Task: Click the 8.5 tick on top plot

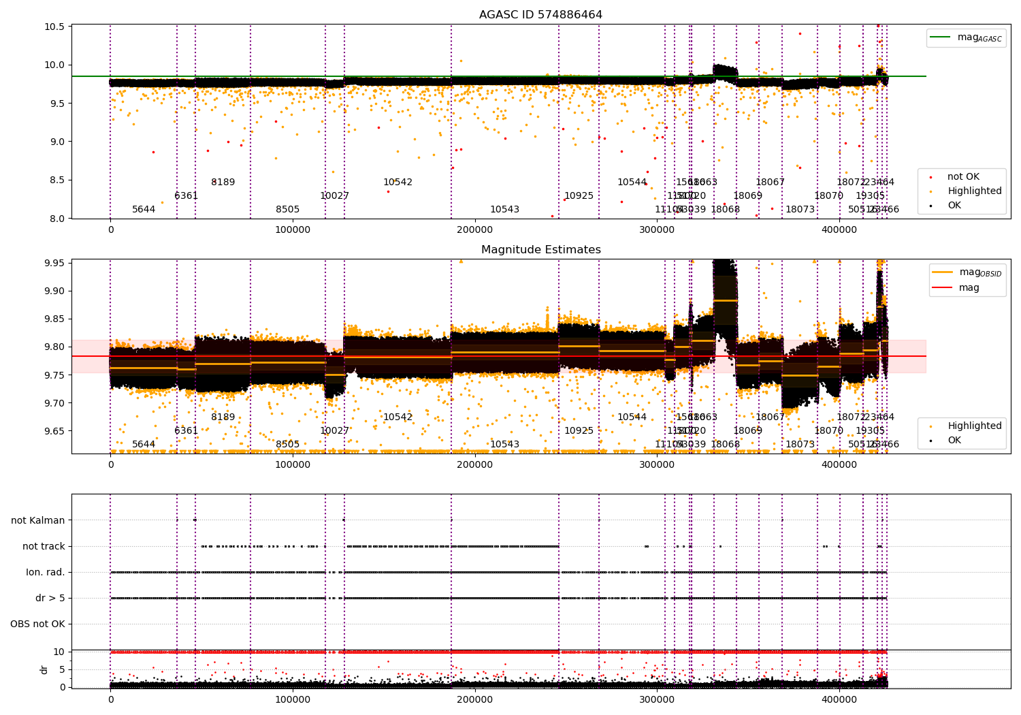Action: pos(58,180)
